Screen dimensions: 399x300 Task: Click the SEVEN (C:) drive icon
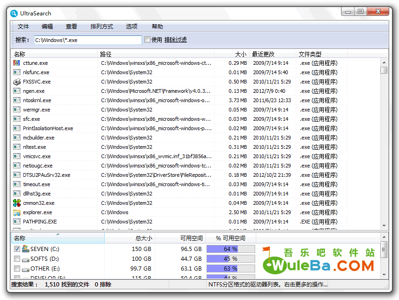[x=26, y=249]
